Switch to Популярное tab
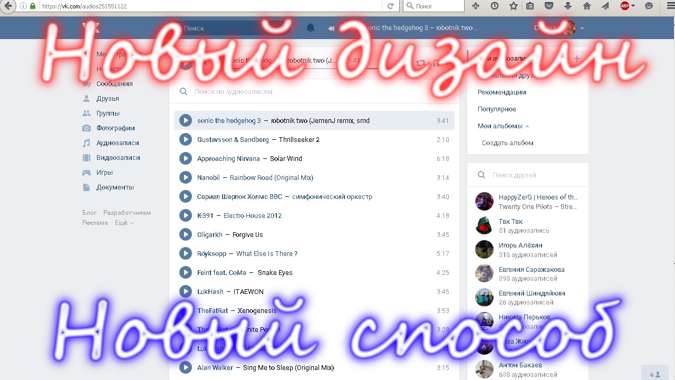The height and width of the screenshot is (380, 675). [497, 109]
